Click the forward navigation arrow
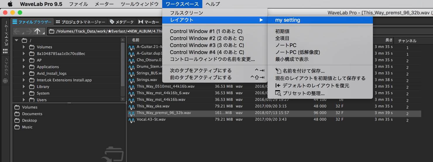Image resolution: width=433 pixels, height=162 pixels. [x=28, y=31]
